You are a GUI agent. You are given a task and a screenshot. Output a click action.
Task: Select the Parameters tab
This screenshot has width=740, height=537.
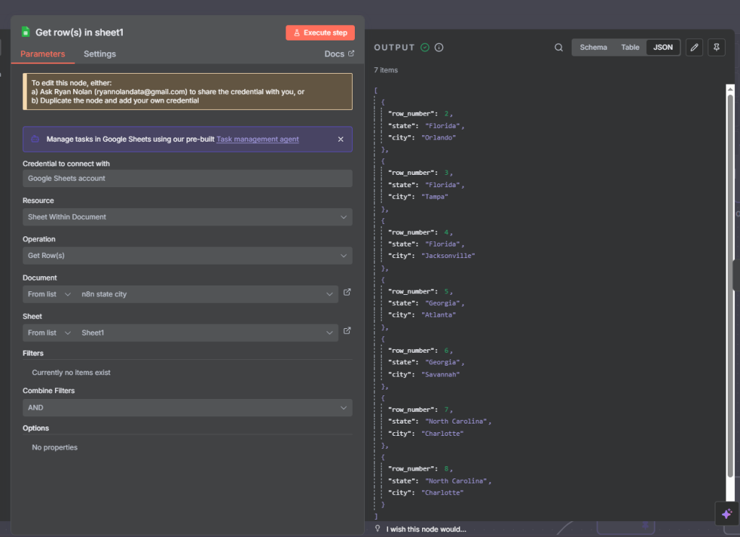[43, 54]
